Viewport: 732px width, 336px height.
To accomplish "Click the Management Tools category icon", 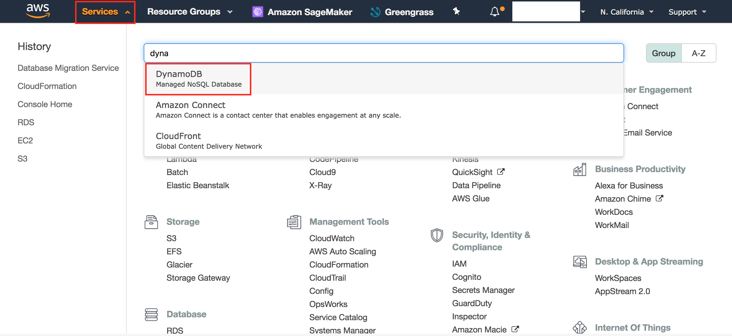I will [x=294, y=222].
